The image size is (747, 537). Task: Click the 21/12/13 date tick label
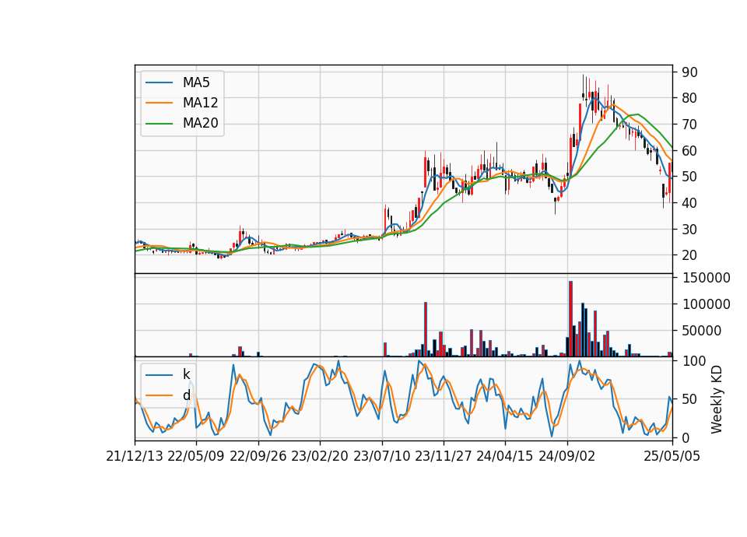(135, 456)
